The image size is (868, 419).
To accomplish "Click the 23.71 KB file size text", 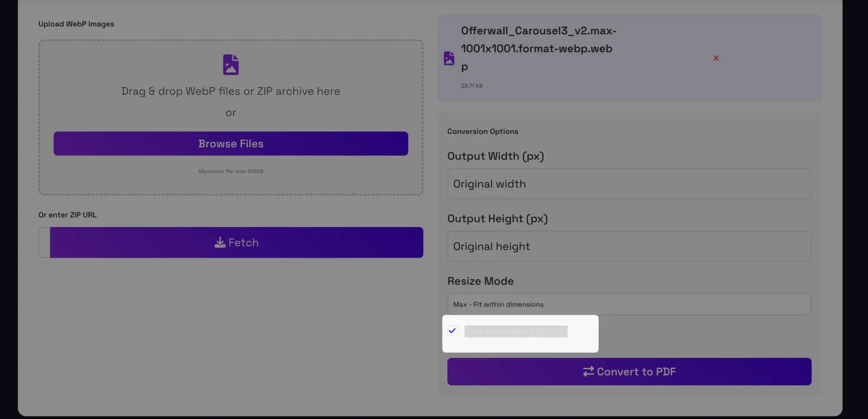I will (x=472, y=86).
